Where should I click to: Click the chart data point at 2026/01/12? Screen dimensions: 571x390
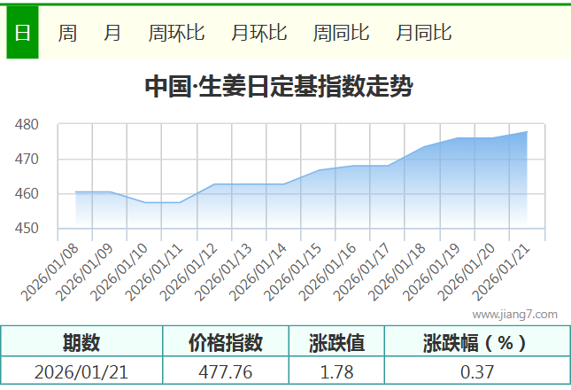coord(214,184)
